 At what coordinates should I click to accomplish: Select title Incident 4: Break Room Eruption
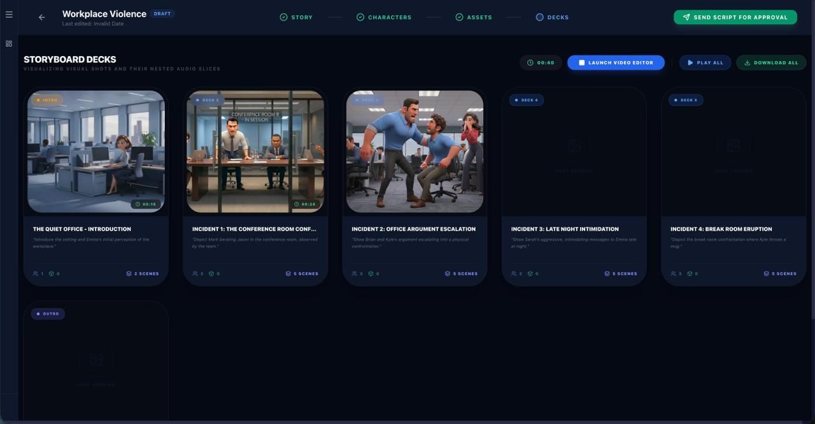coord(721,229)
